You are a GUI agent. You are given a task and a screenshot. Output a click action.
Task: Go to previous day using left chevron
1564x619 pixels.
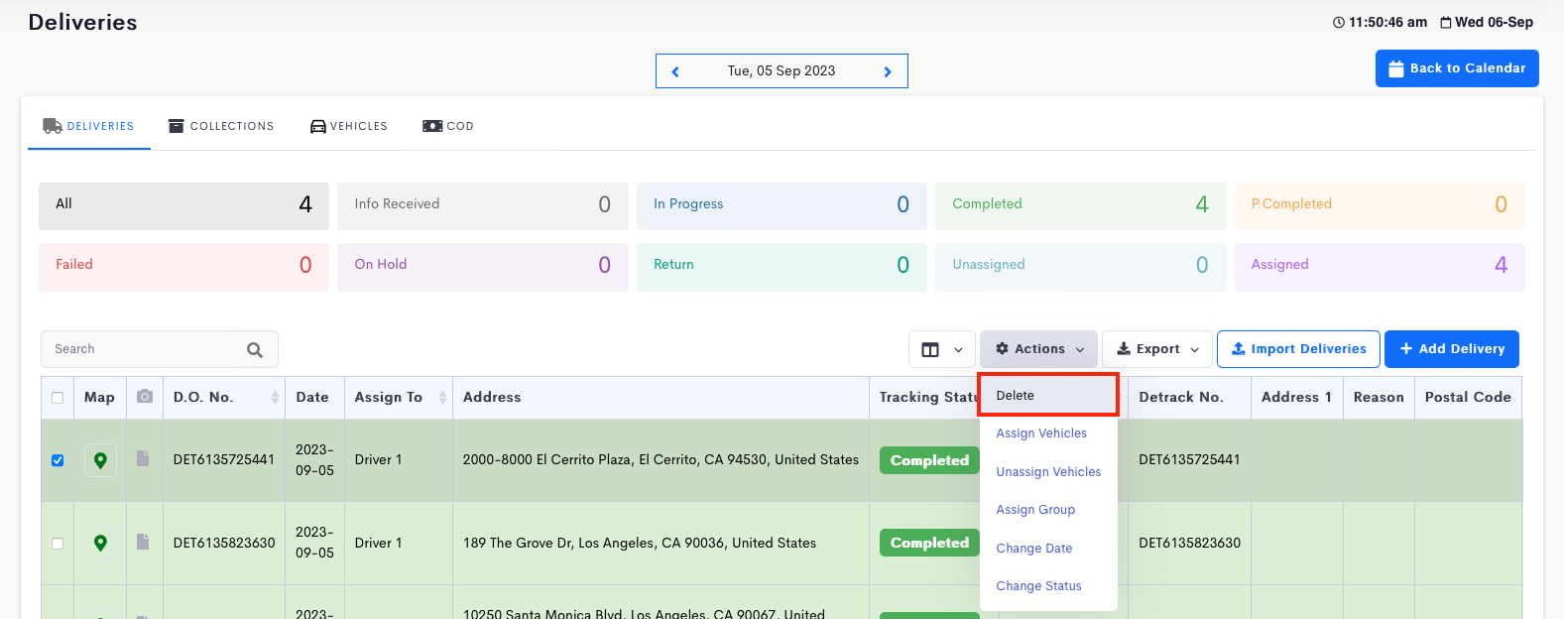click(675, 71)
